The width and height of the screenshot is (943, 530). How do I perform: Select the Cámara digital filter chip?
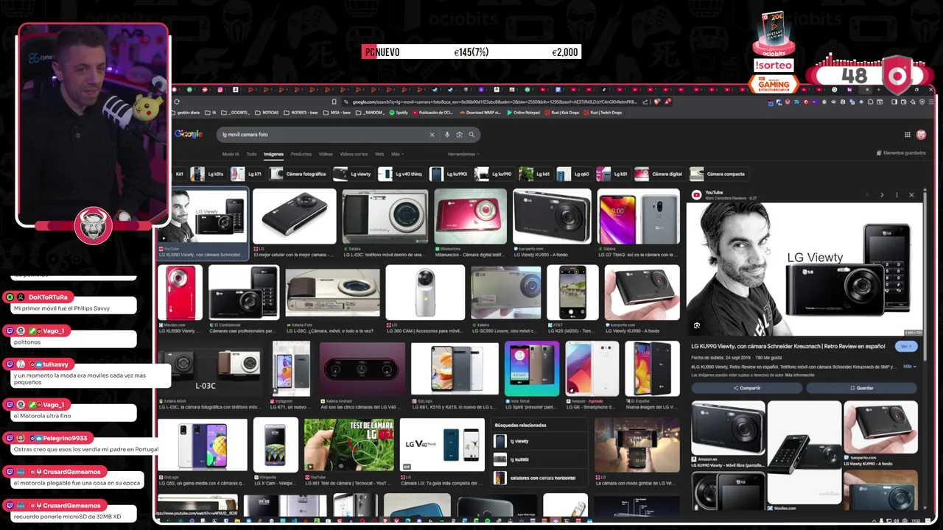point(660,174)
